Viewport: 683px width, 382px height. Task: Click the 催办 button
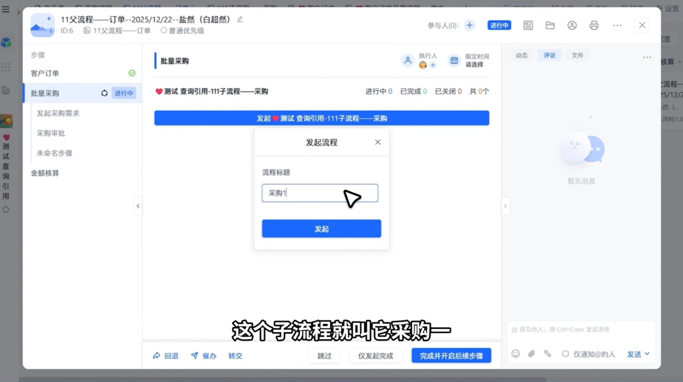click(x=203, y=356)
